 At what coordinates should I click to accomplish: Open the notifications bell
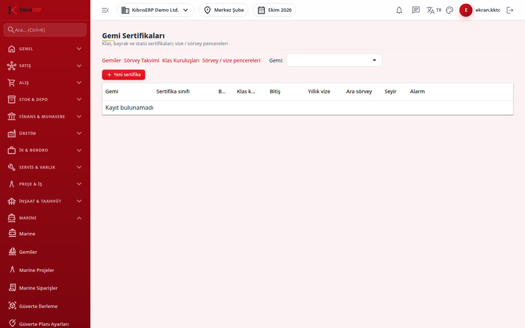(399, 10)
